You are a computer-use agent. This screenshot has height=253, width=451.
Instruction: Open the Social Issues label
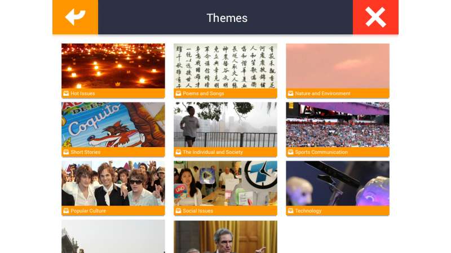pyautogui.click(x=198, y=211)
